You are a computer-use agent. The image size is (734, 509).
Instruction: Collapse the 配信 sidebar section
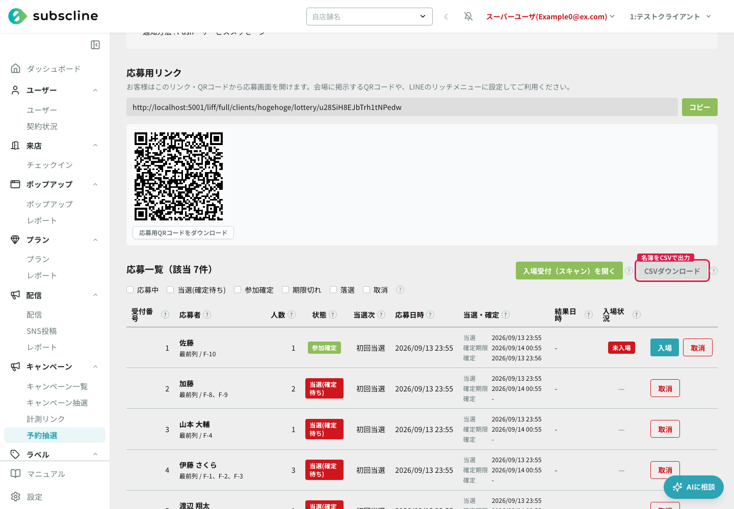(95, 295)
